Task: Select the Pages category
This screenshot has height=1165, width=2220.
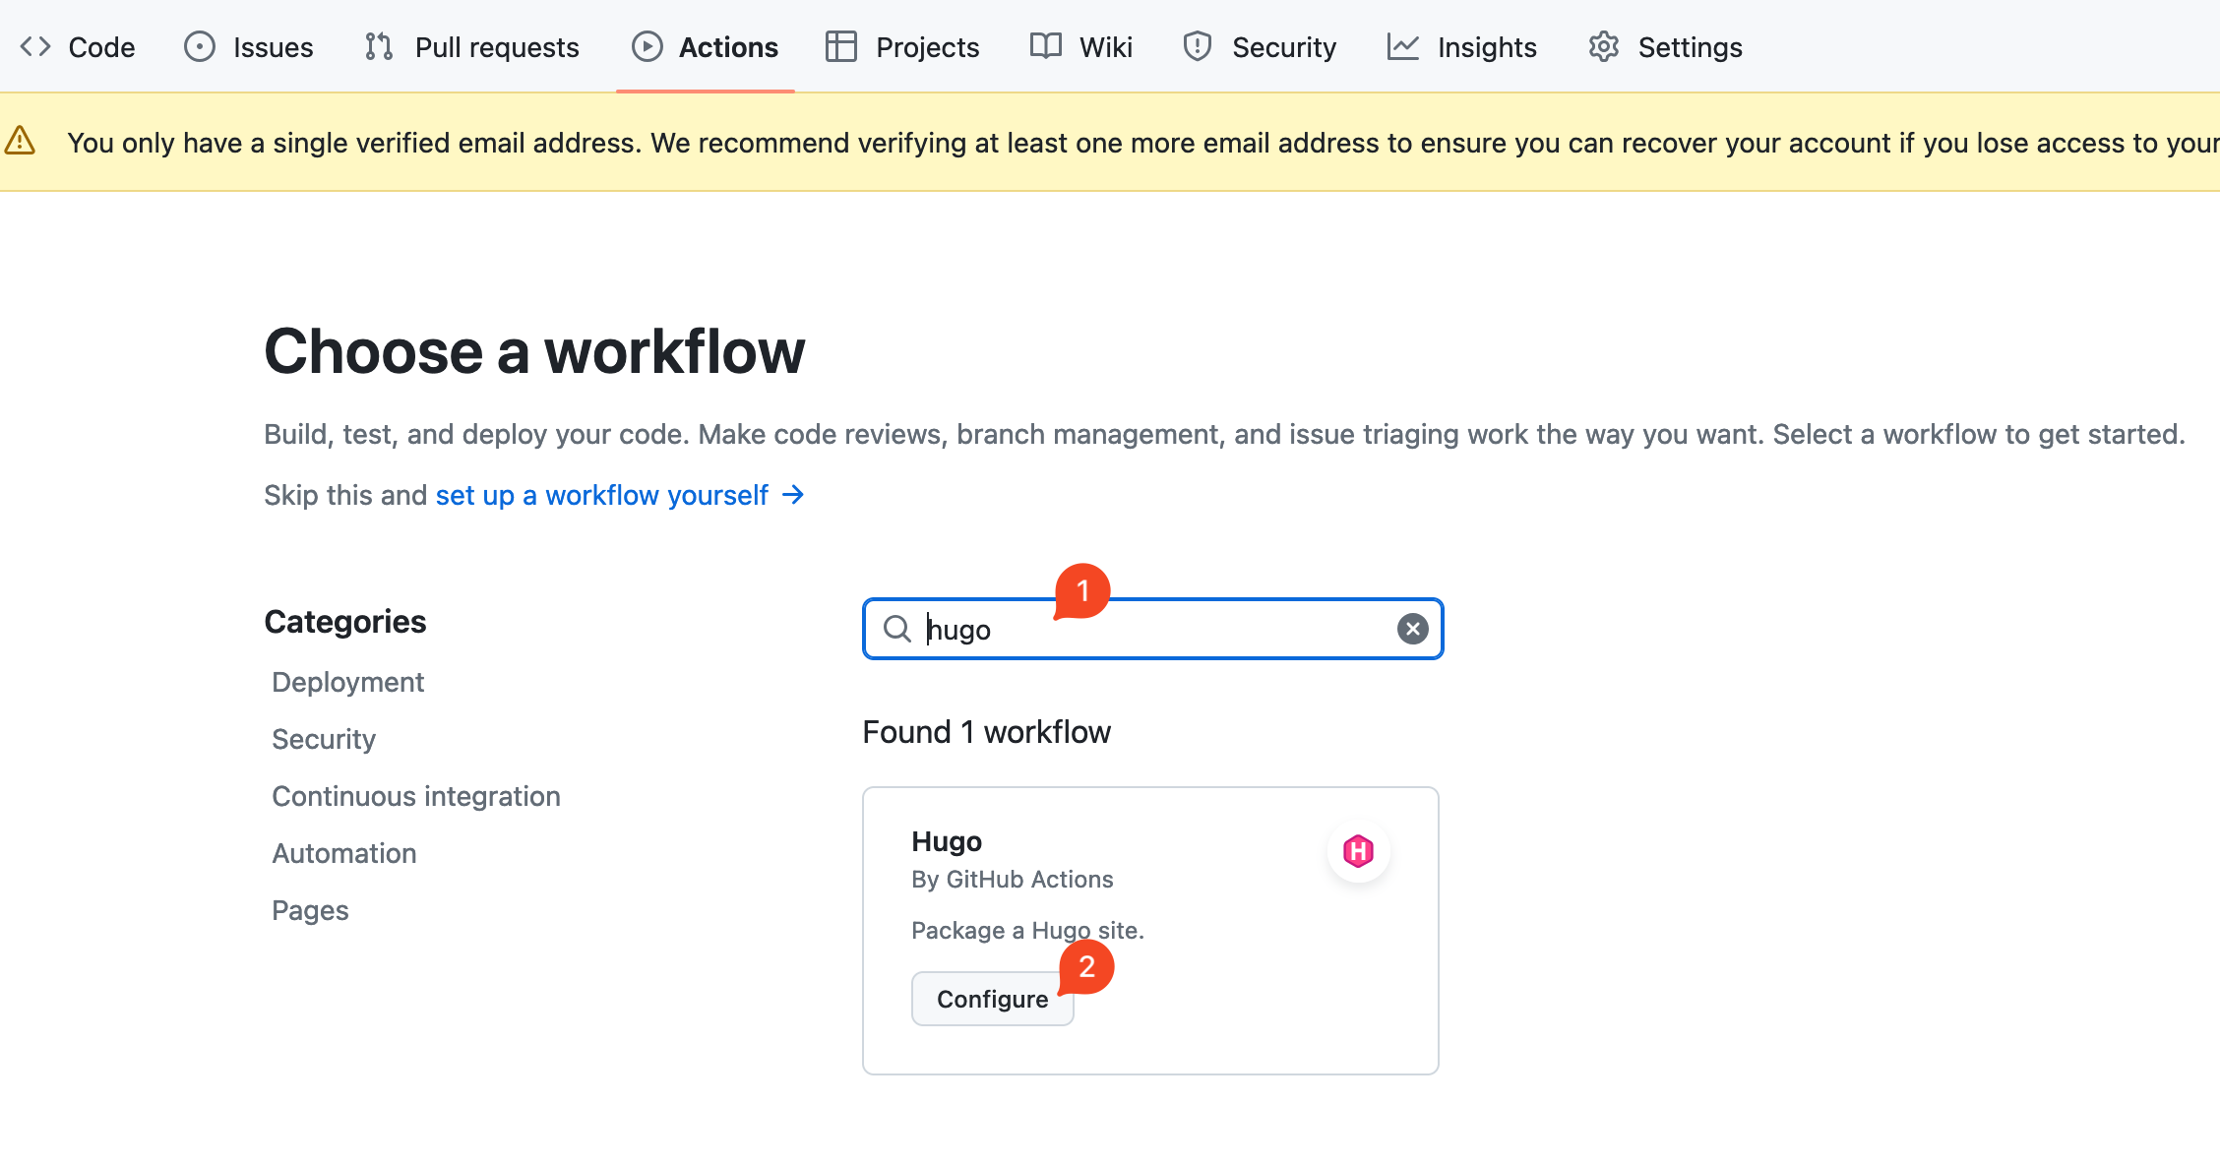Action: [310, 910]
